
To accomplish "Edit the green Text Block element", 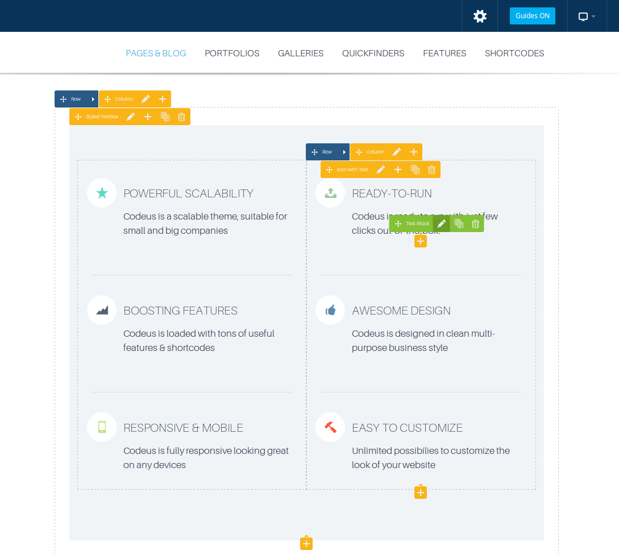I will (442, 224).
